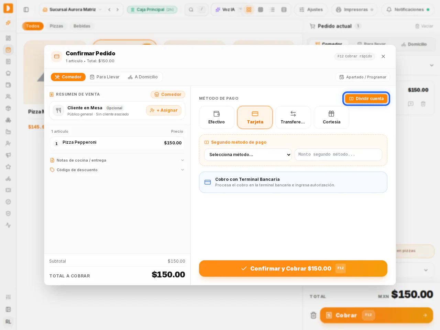440x330 pixels.
Task: Click Dividir cuenta button
Action: tap(366, 99)
